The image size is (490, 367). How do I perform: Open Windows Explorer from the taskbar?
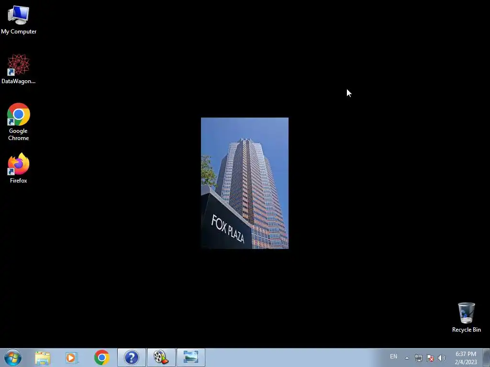43,357
